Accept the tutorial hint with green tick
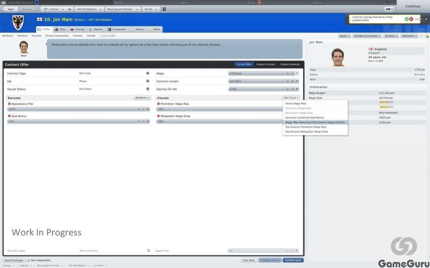This screenshot has width=430, height=268. (407, 19)
